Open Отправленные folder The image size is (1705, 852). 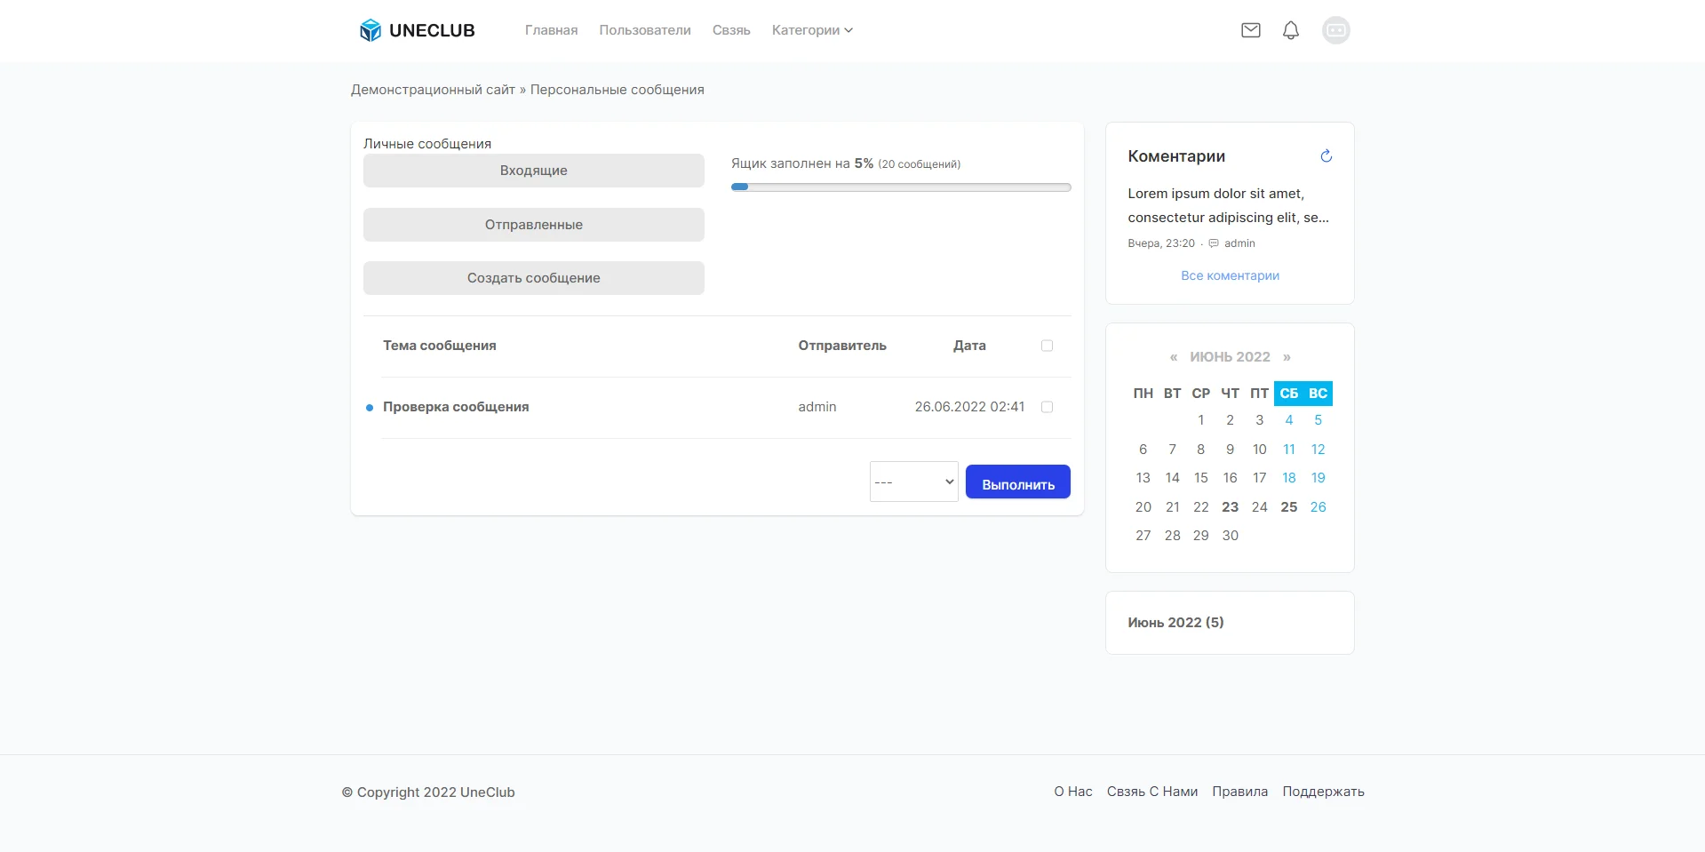point(533,225)
